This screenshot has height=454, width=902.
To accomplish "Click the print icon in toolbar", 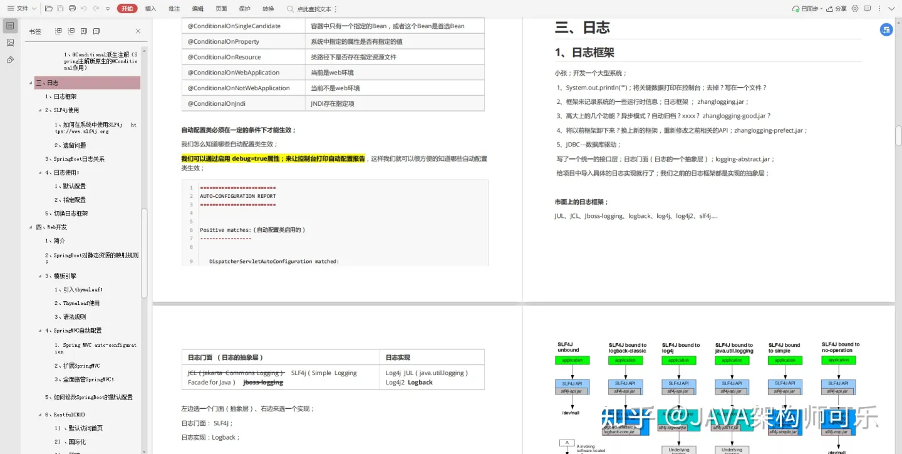I will (73, 9).
